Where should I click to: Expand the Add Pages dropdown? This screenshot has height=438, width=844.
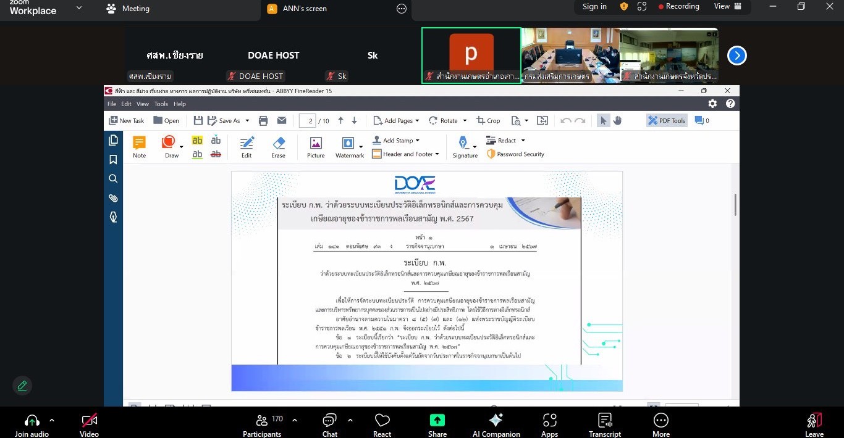(x=417, y=121)
